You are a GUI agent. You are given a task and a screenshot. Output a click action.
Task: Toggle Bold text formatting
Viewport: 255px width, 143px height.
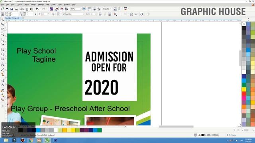(100, 14)
